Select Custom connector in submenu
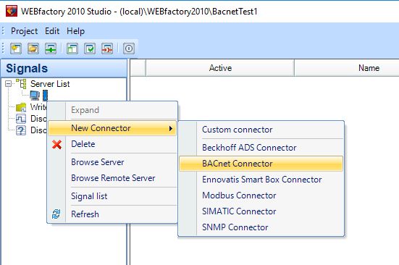The image size is (399, 265). point(261,130)
